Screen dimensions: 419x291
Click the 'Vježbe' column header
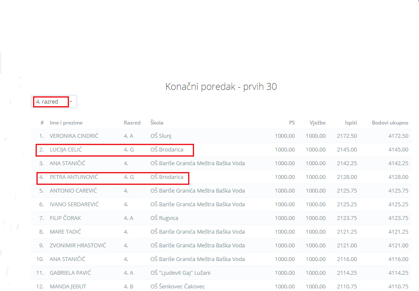[317, 123]
